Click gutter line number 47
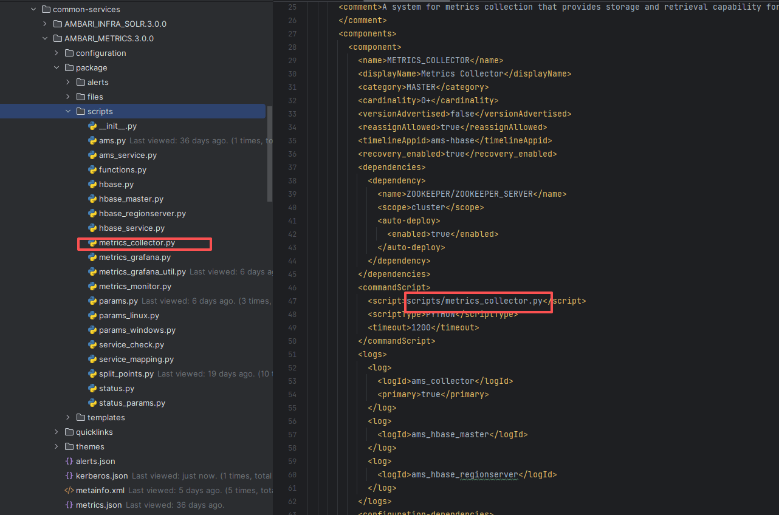This screenshot has height=515, width=779. tap(292, 301)
